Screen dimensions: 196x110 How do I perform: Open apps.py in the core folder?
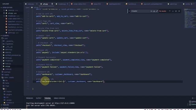pyautogui.click(x=8, y=52)
